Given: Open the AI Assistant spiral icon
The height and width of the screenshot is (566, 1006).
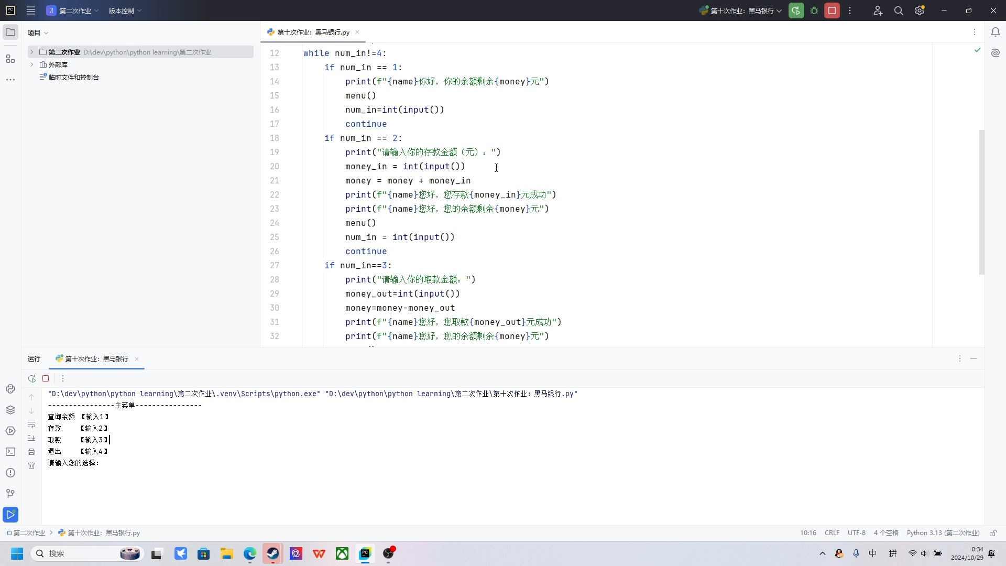Looking at the screenshot, I should click(996, 53).
